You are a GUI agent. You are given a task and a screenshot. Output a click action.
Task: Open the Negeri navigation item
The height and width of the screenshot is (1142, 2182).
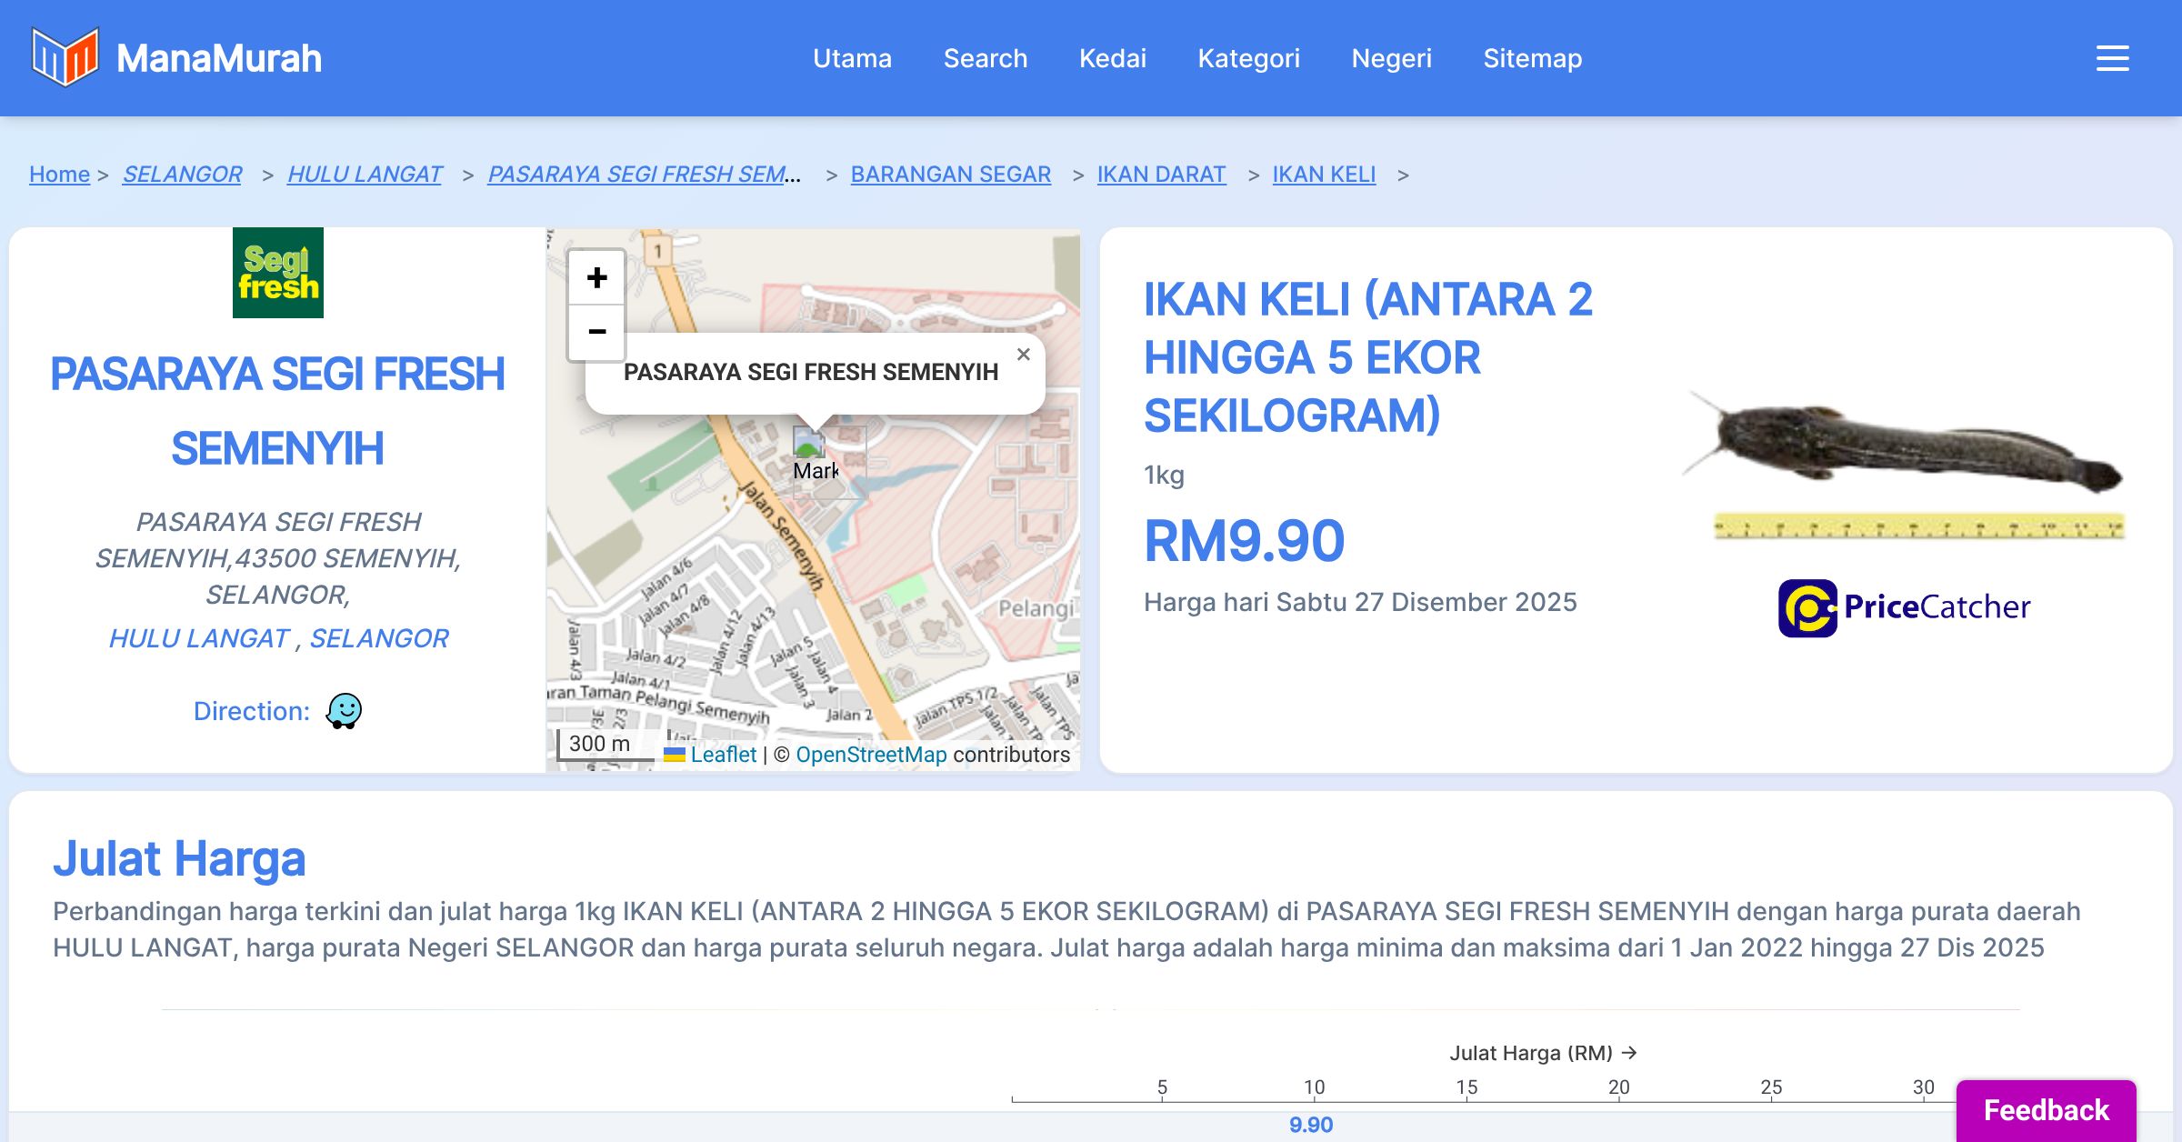pos(1391,58)
